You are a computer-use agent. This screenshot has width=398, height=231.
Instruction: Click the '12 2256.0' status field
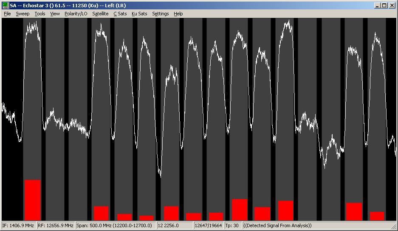[175, 225]
